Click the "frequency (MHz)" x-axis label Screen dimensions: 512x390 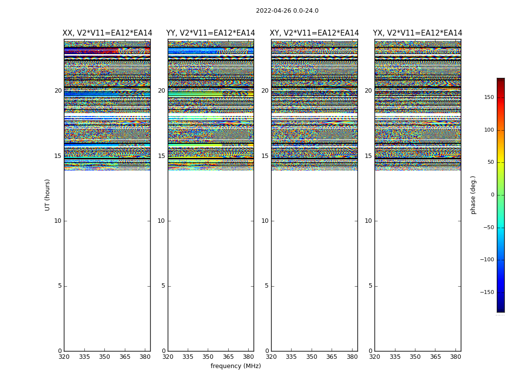tap(236, 366)
